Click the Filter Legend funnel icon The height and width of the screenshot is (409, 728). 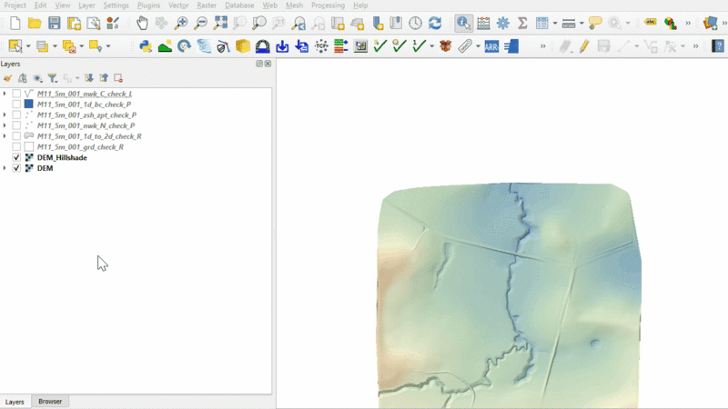(52, 78)
